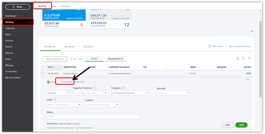Open Banking in the sidebar
The width and height of the screenshot is (265, 134).
tap(18, 22)
